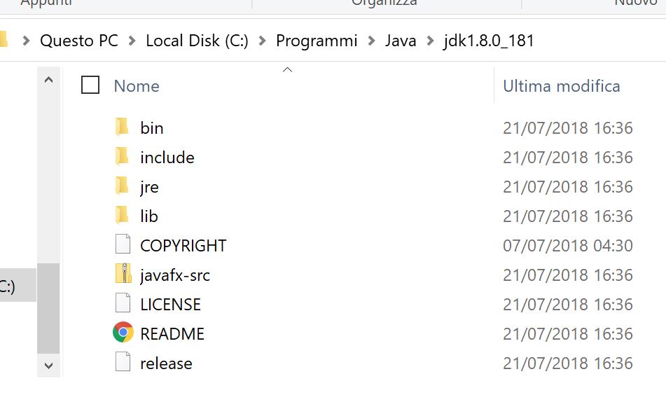666x402 pixels.
Task: Click the README Chrome icon
Action: click(x=123, y=333)
